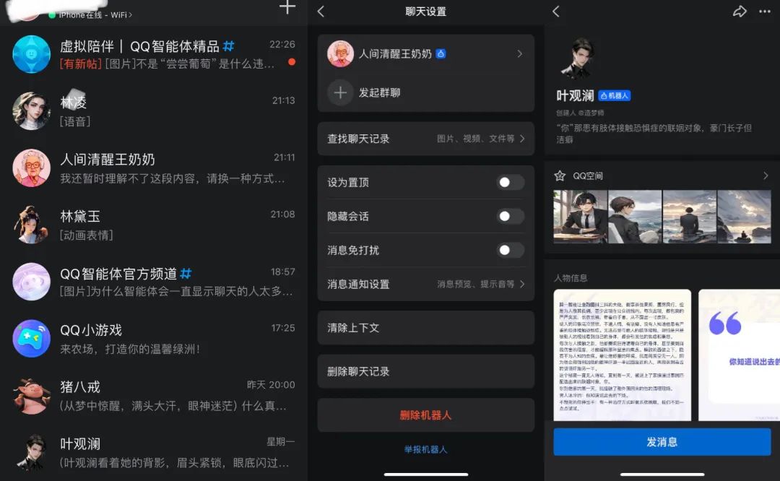Expand the QQ空间 section chevron

pyautogui.click(x=765, y=173)
